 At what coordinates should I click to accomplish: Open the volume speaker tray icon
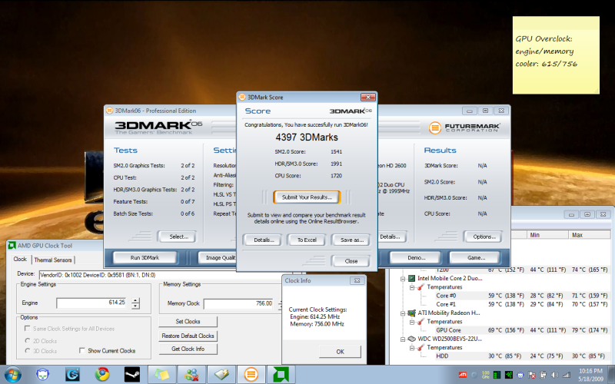coord(554,375)
